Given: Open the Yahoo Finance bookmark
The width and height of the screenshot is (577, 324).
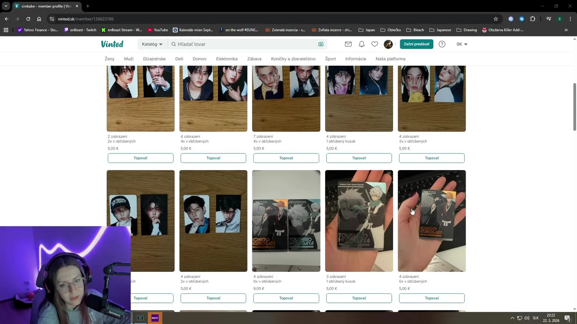Looking at the screenshot, I should (38, 30).
